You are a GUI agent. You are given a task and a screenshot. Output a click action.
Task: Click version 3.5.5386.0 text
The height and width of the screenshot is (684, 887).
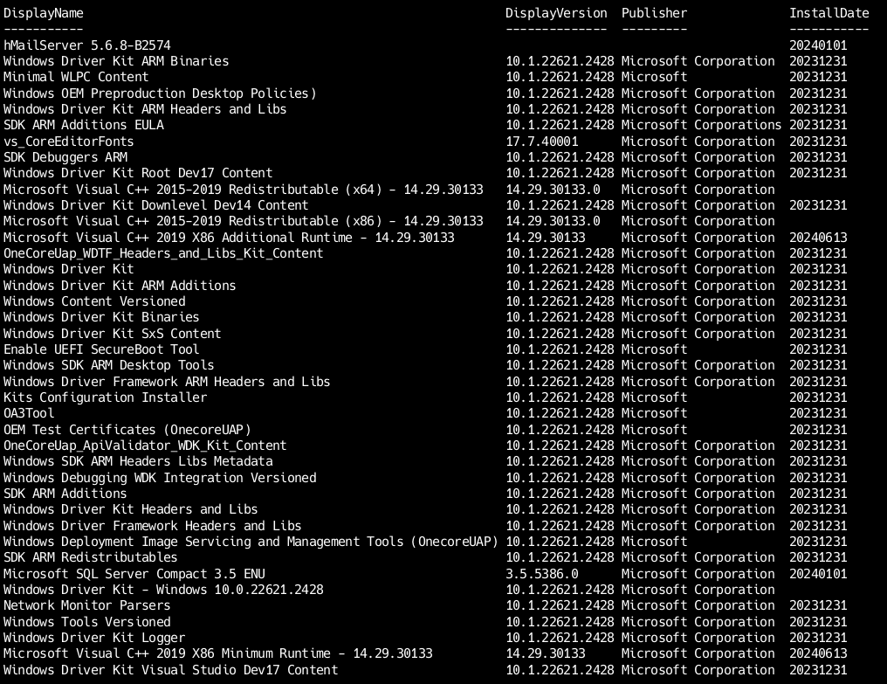point(542,574)
